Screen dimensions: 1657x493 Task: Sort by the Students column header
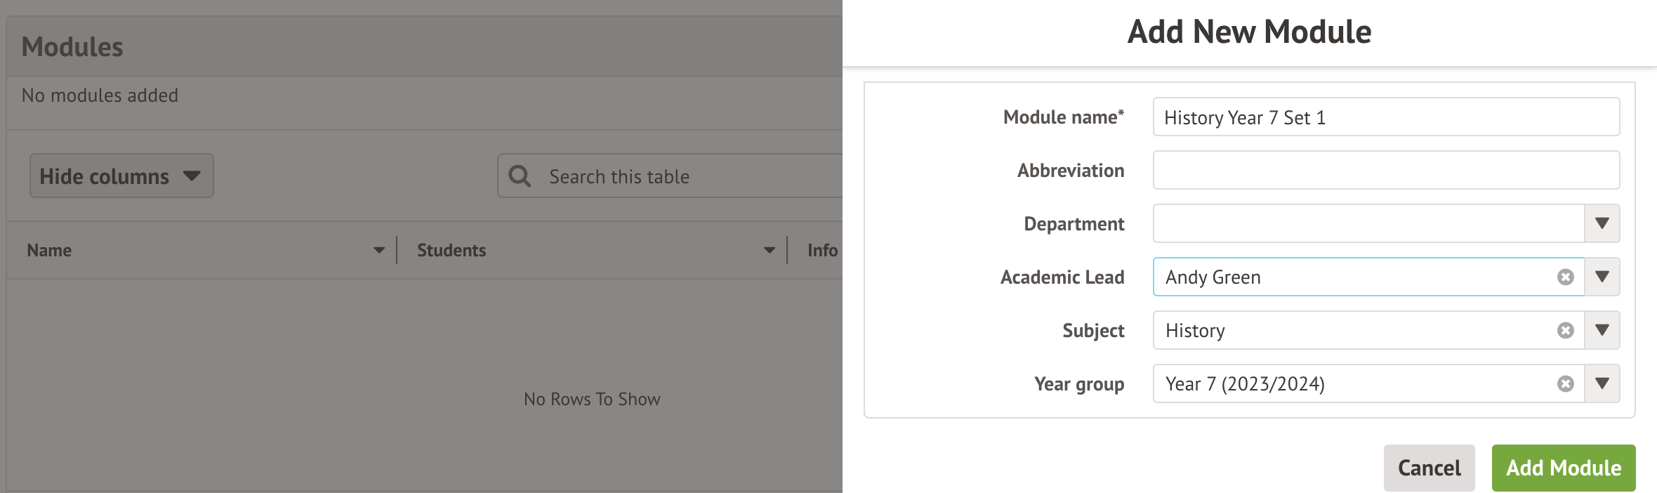pyautogui.click(x=451, y=251)
